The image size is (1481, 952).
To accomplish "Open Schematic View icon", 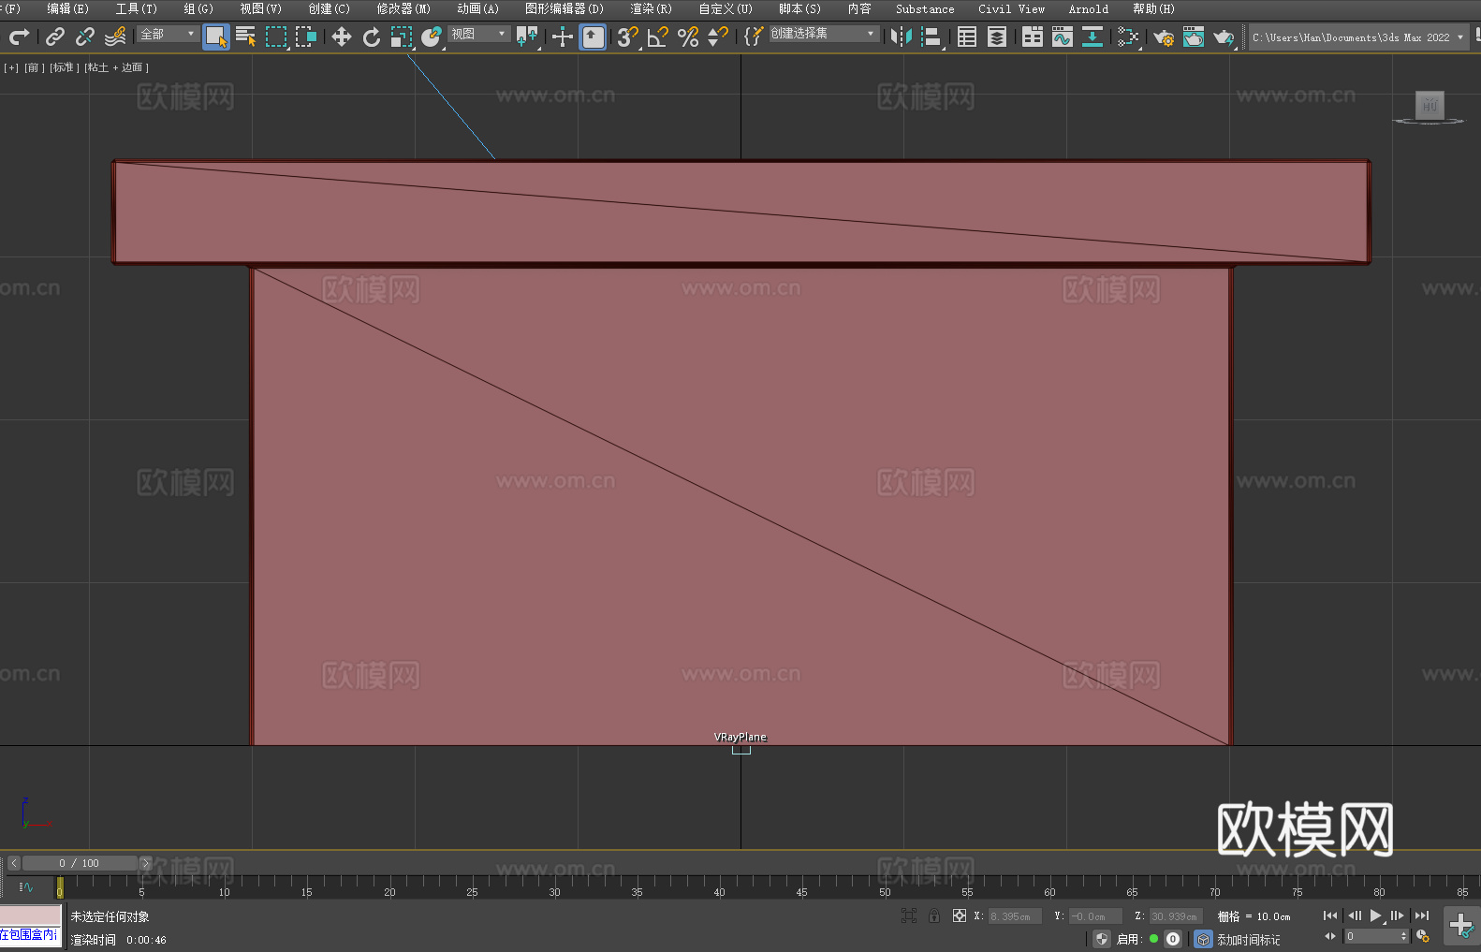I will coord(1092,37).
